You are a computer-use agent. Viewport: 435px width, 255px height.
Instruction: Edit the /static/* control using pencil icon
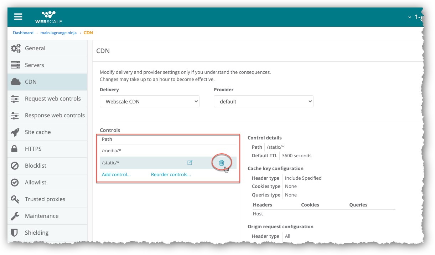tap(190, 163)
